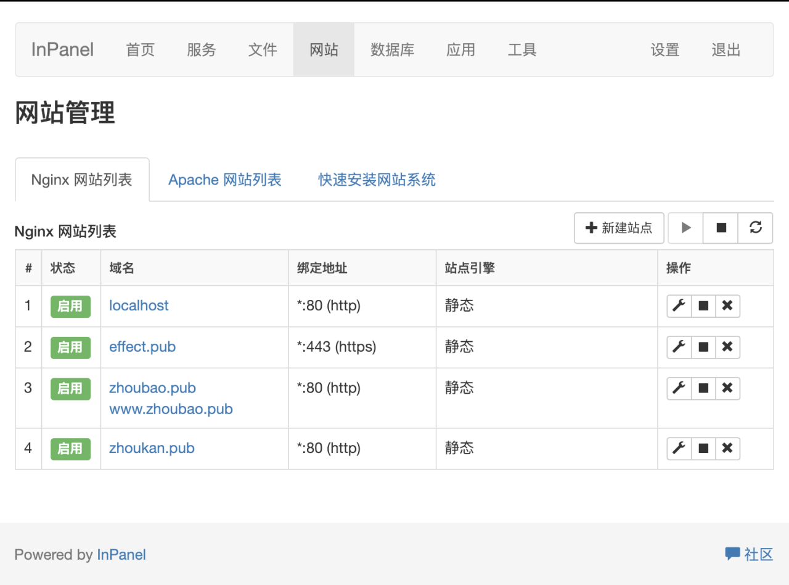Toggle the 启用 status for localhost

[70, 306]
